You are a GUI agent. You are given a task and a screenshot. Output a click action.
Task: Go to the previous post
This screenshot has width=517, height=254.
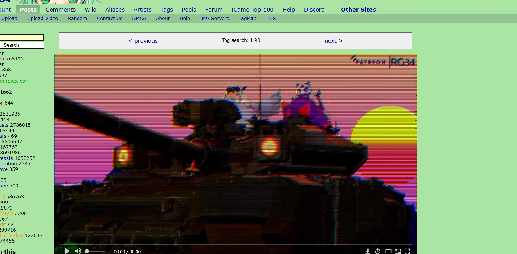(x=143, y=41)
